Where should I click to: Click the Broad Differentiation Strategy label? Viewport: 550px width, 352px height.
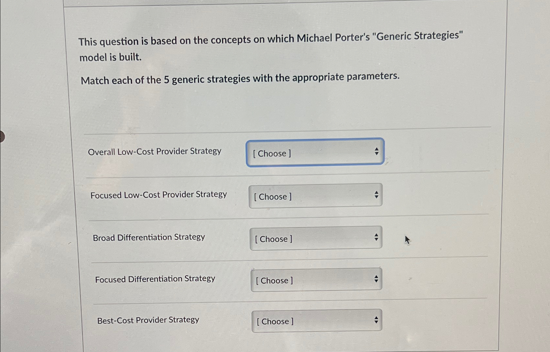point(148,237)
